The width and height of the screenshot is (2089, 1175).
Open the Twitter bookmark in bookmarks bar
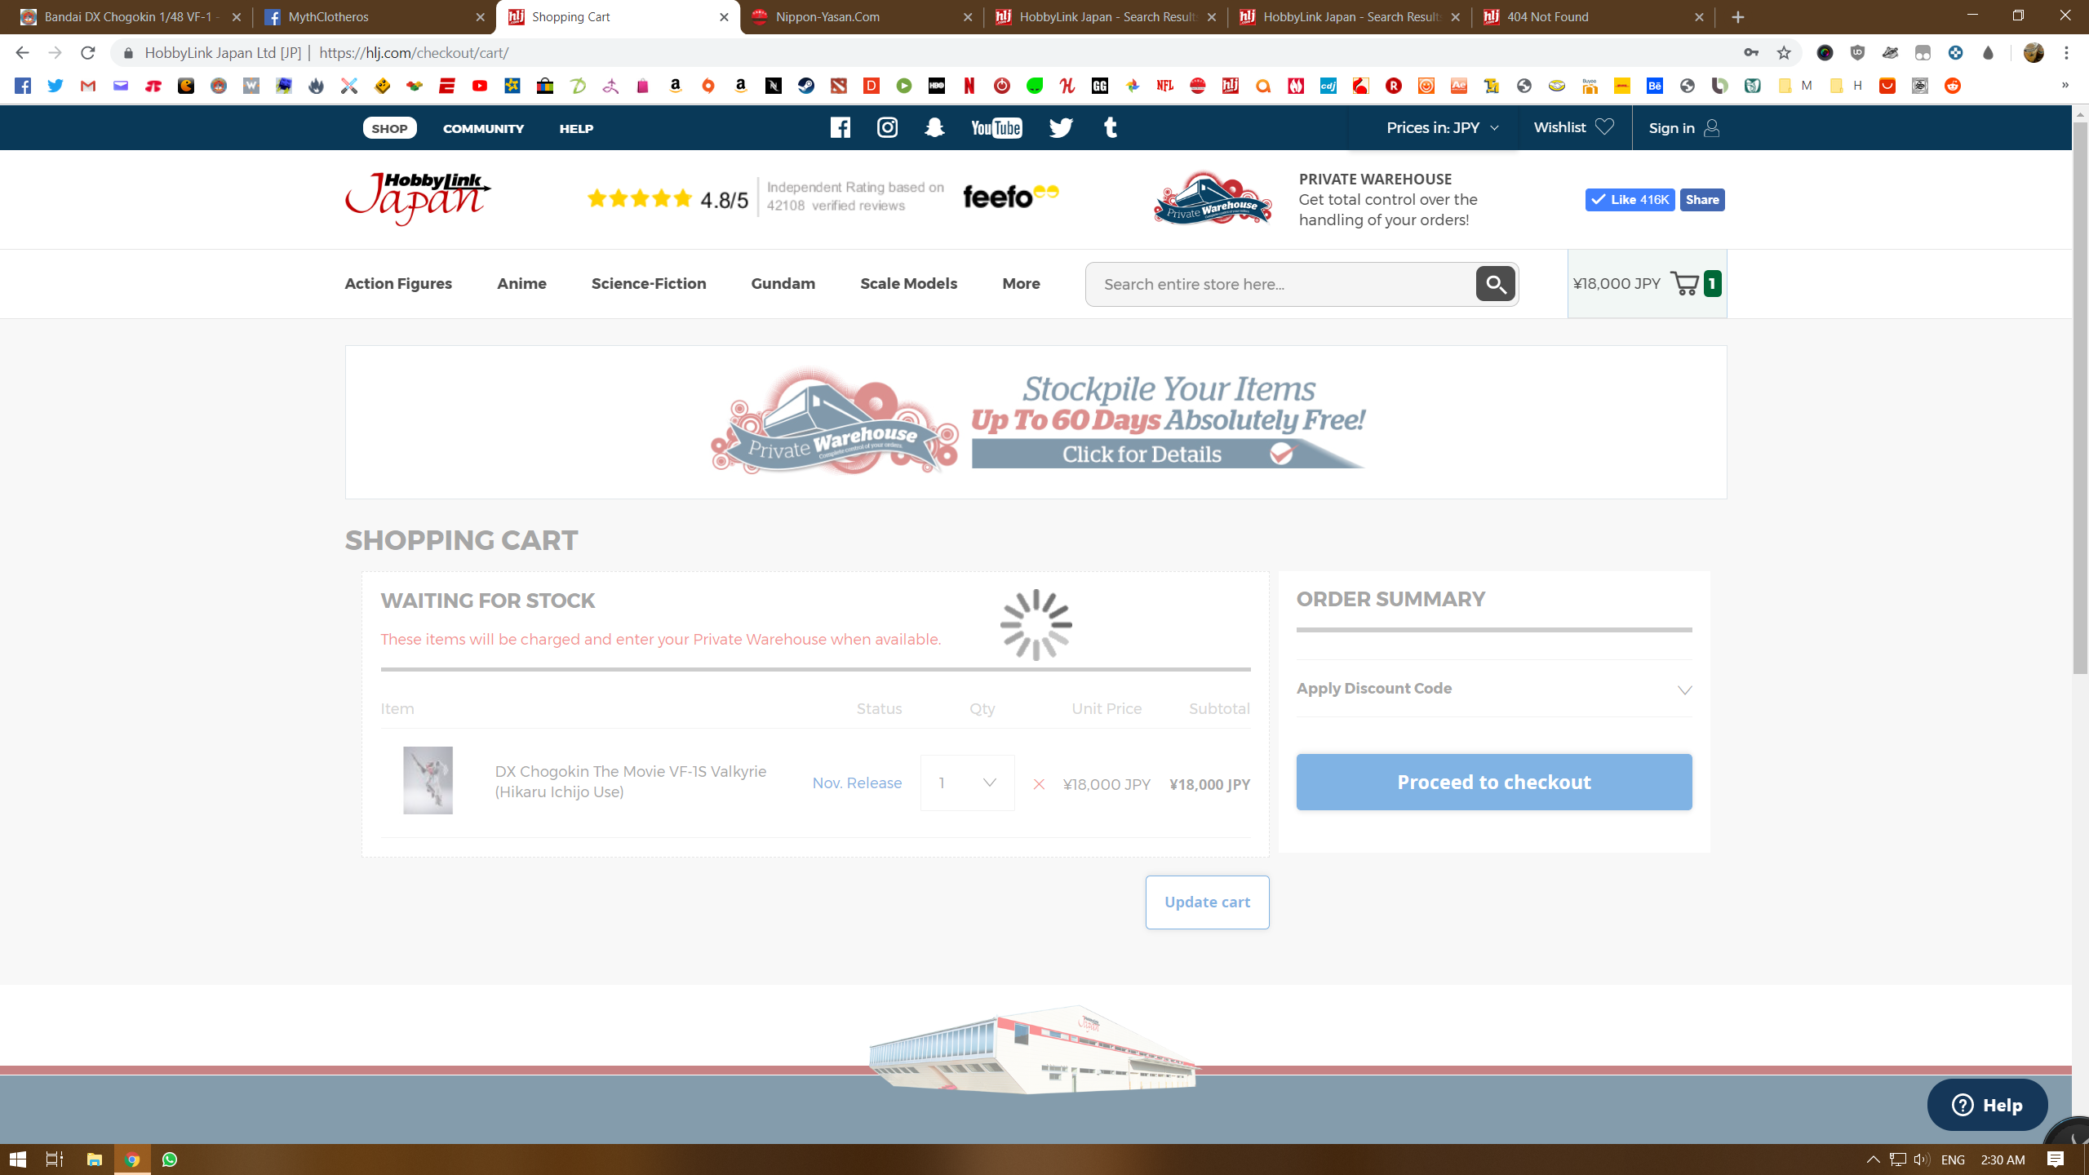pos(55,86)
